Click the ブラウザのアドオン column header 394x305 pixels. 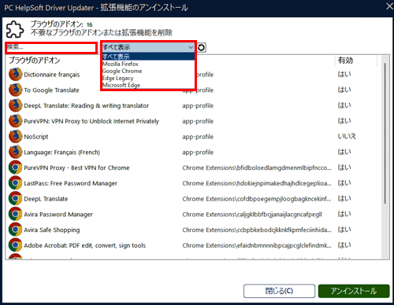click(35, 61)
